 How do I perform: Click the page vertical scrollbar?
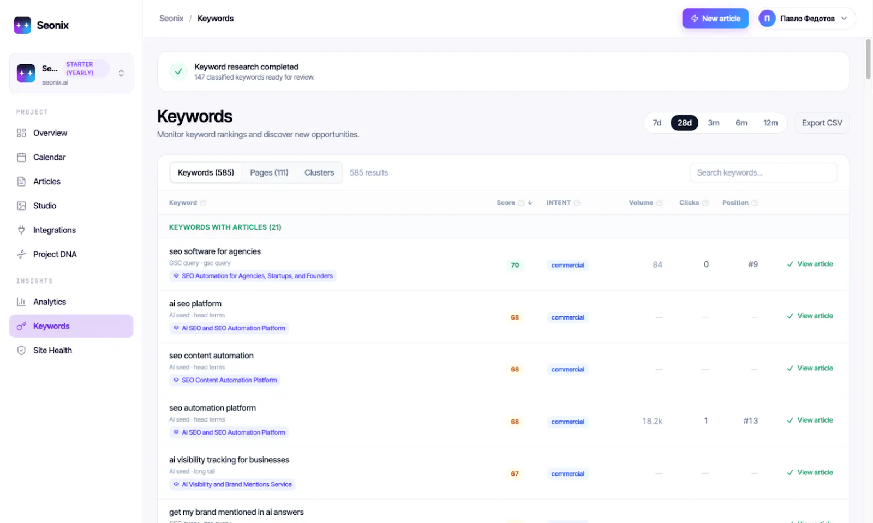point(868,59)
